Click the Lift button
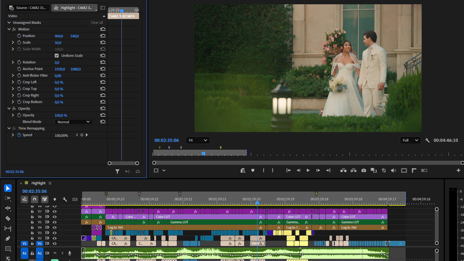The height and width of the screenshot is (261, 464). pos(343,171)
